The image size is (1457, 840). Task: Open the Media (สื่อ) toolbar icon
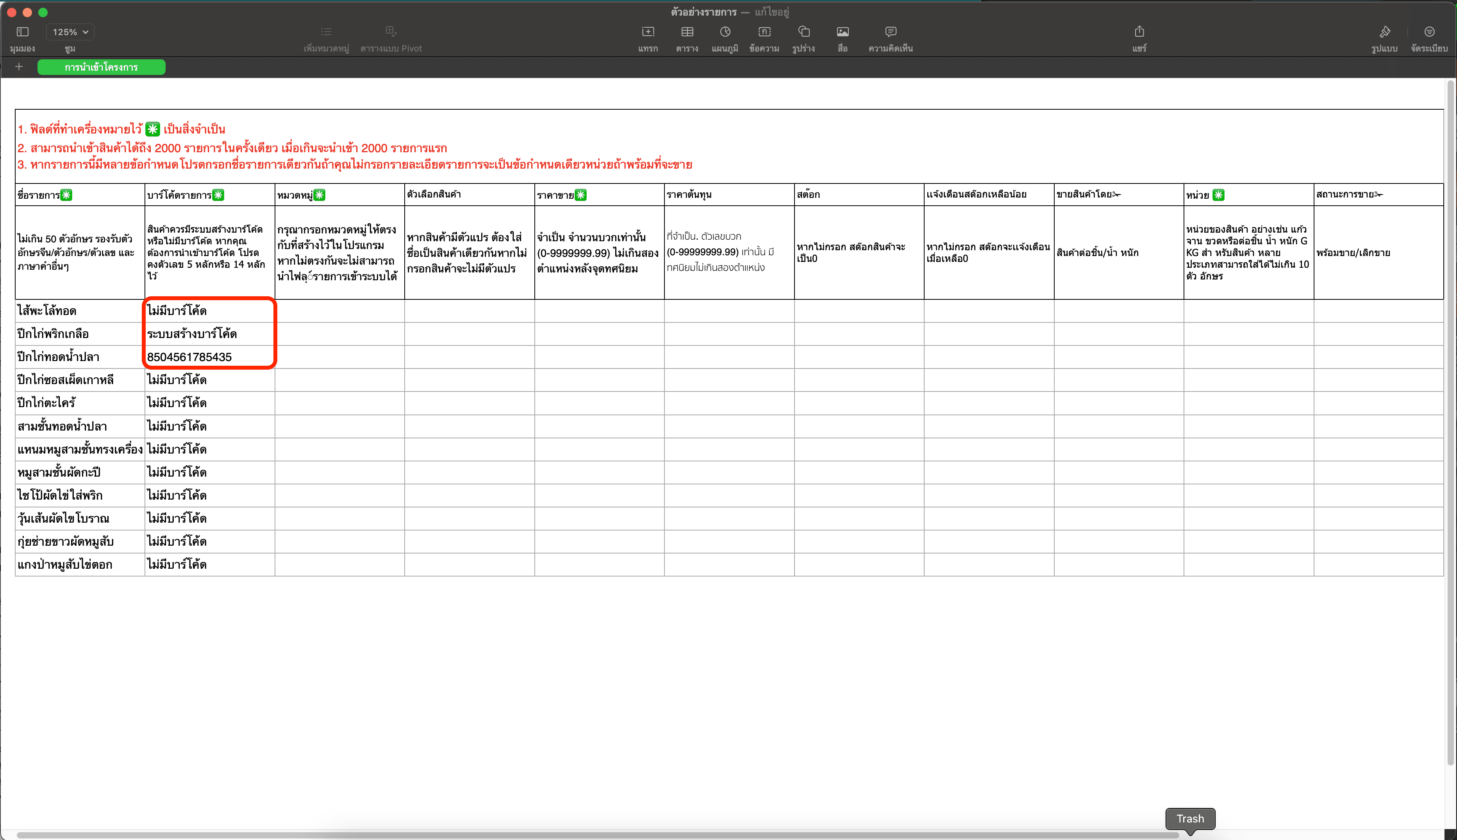[x=843, y=32]
